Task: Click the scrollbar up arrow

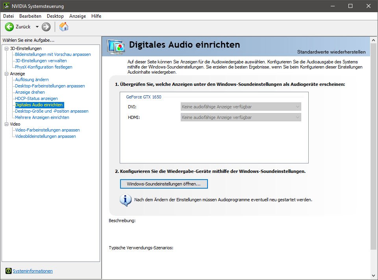Action: (373, 40)
